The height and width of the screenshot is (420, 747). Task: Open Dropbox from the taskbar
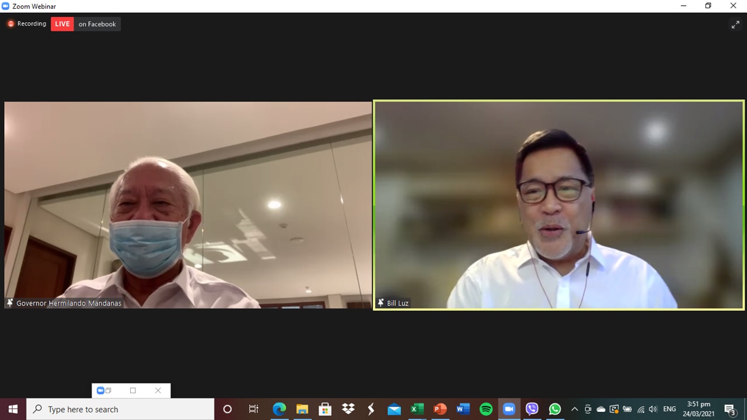(348, 409)
